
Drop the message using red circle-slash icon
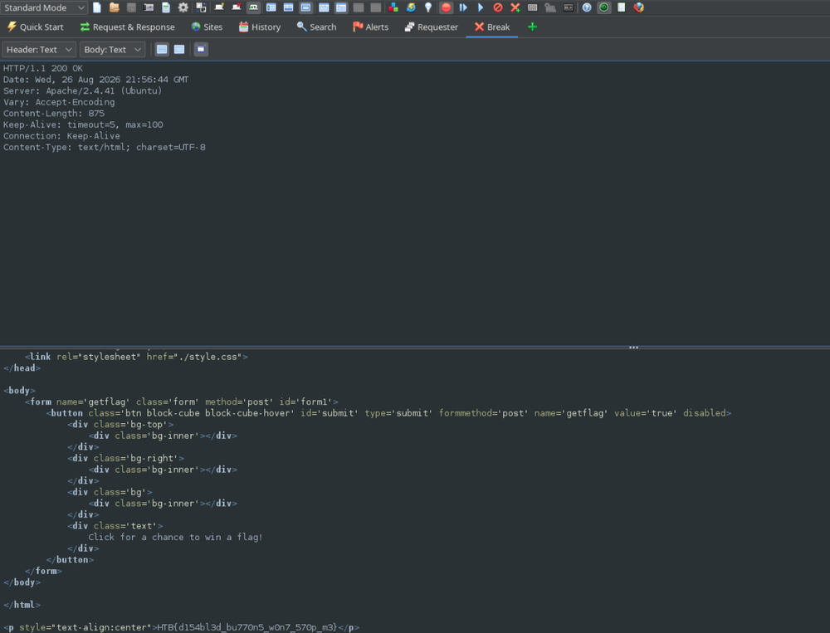(497, 7)
